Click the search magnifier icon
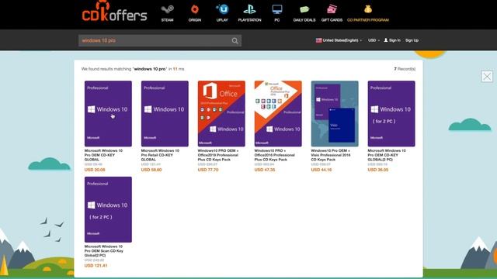This screenshot has width=497, height=279. [235, 40]
